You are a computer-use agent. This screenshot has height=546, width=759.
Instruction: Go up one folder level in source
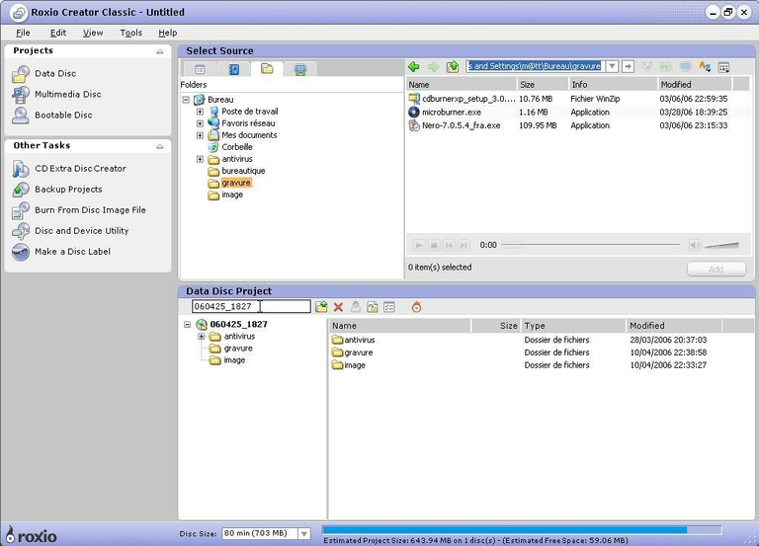tap(453, 66)
